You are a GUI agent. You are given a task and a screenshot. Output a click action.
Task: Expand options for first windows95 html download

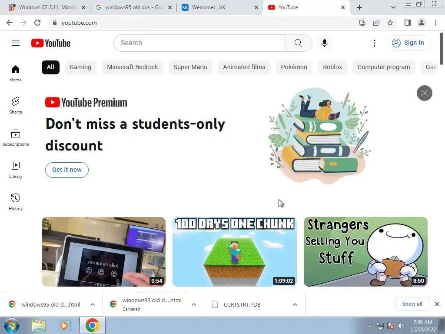[93, 304]
